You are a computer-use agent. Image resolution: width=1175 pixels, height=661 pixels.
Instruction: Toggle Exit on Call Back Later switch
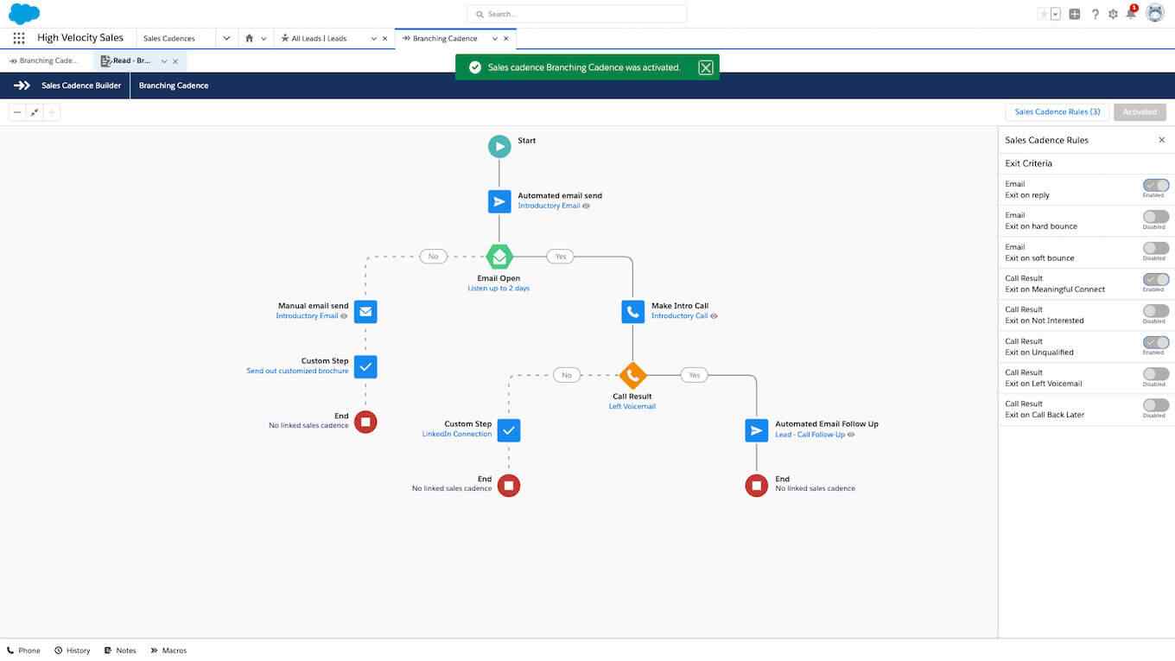[x=1156, y=405]
